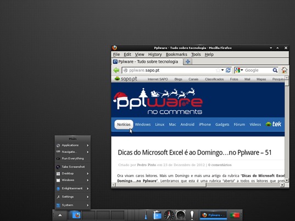
Task: Click the Firefox back arrow button
Action: 116,70
